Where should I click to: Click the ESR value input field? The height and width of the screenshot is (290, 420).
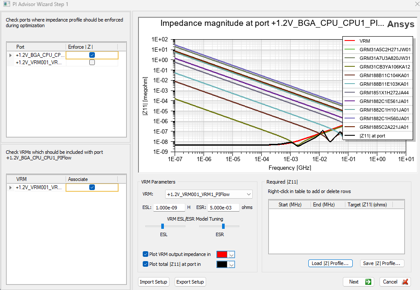224,207
